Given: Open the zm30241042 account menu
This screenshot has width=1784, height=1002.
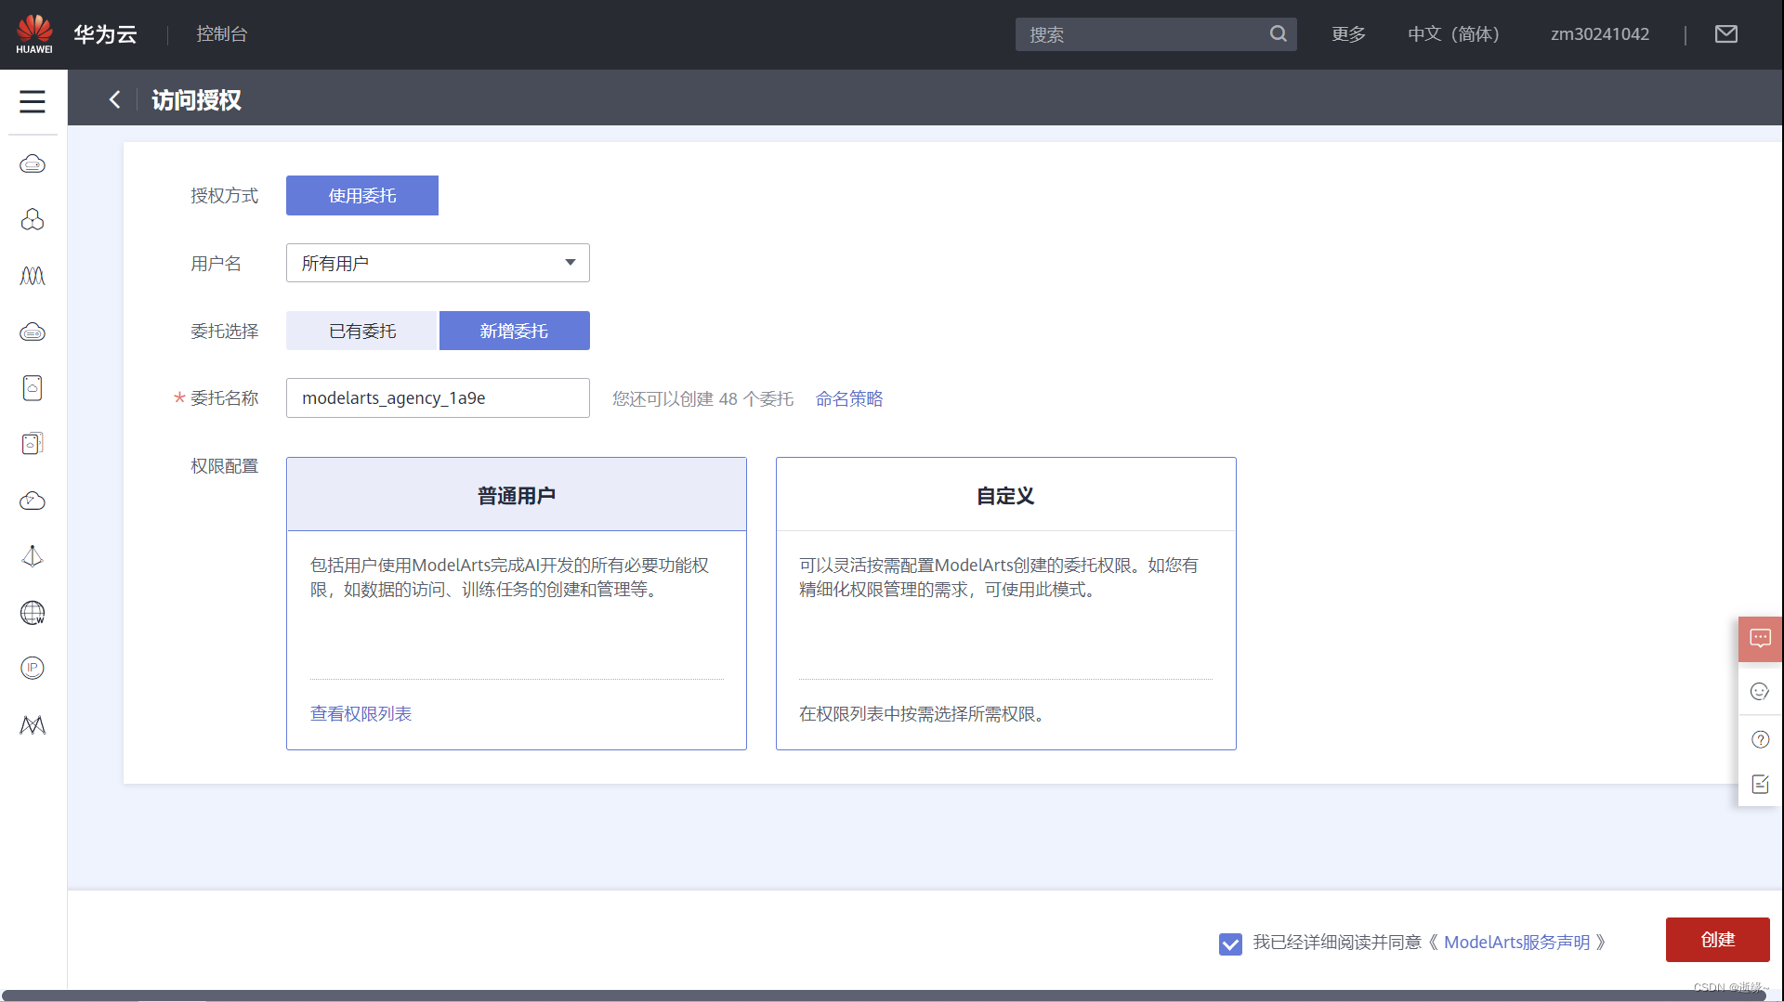Looking at the screenshot, I should click(1599, 34).
